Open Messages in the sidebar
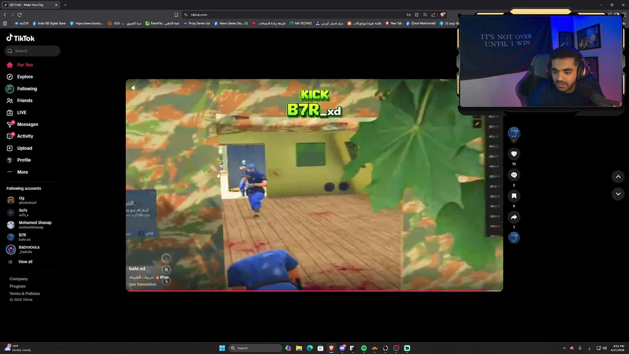The image size is (629, 354). (22, 124)
